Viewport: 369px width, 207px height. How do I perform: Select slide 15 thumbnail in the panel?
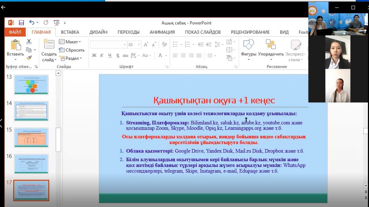31,137
